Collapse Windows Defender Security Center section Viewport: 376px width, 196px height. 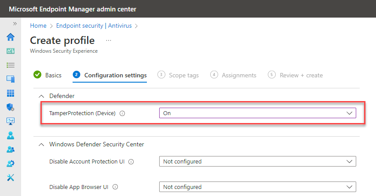41,144
